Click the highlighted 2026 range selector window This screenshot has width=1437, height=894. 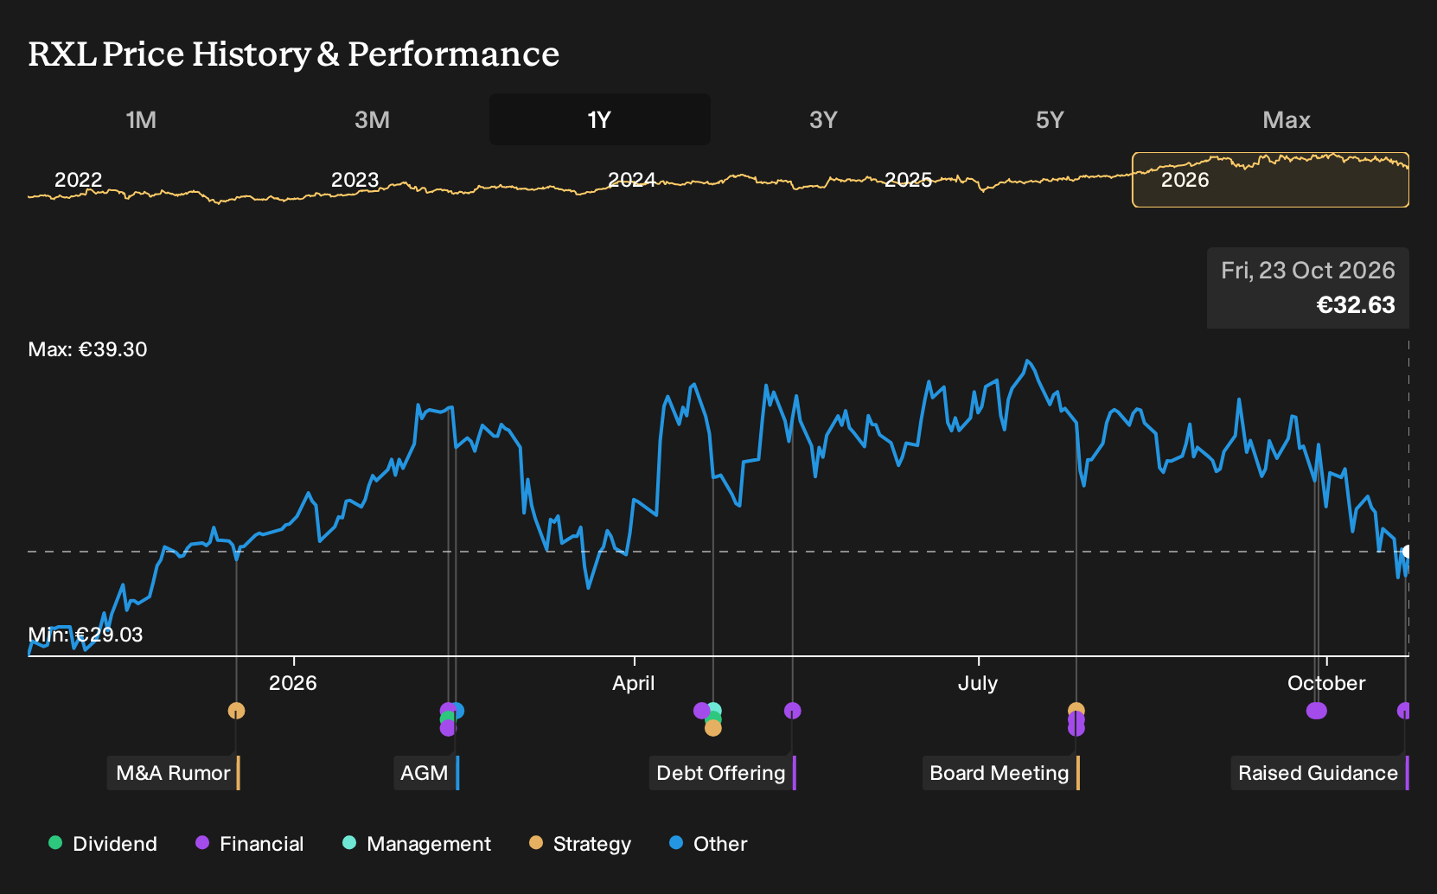[1270, 180]
